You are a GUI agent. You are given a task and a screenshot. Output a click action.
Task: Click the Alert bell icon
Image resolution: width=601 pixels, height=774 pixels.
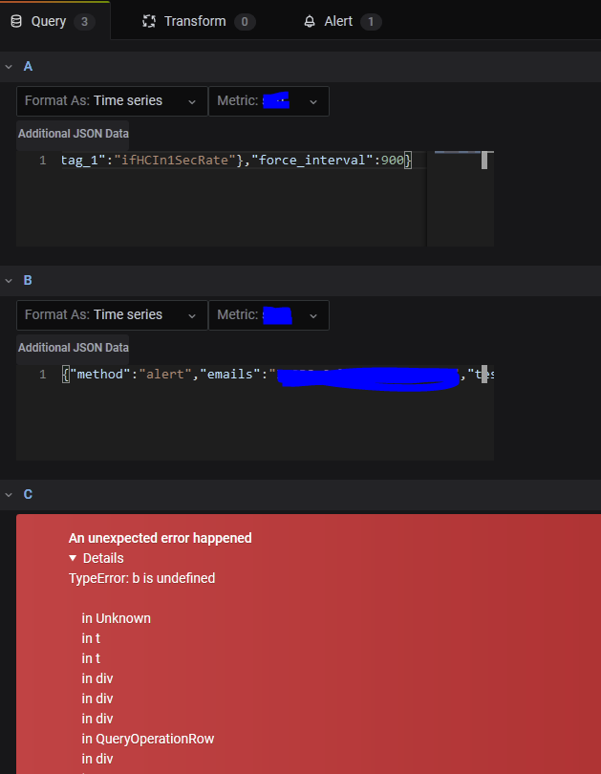click(x=310, y=19)
